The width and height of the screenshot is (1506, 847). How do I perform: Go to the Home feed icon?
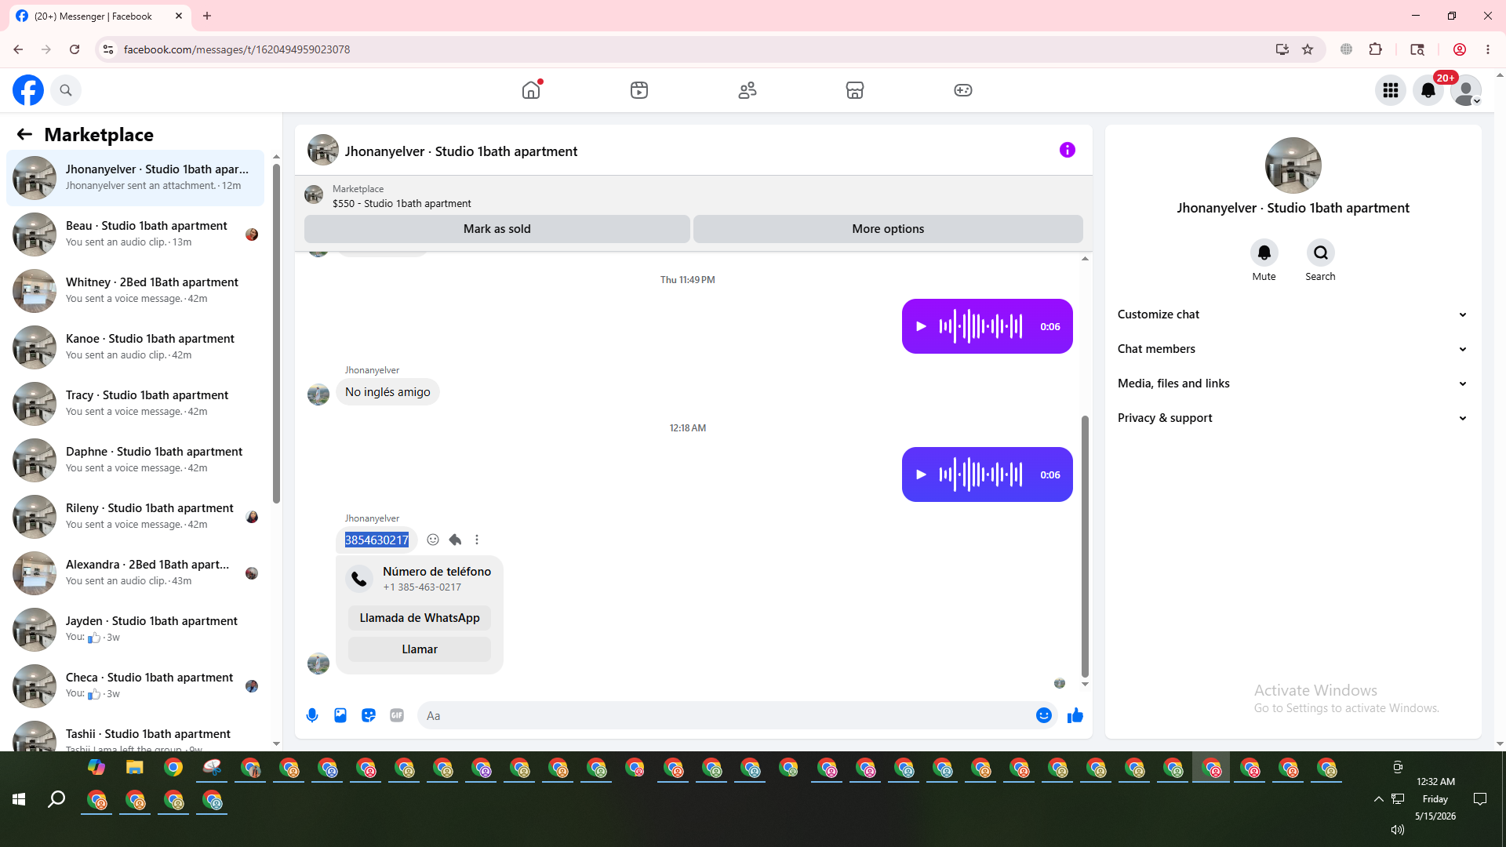click(x=531, y=90)
